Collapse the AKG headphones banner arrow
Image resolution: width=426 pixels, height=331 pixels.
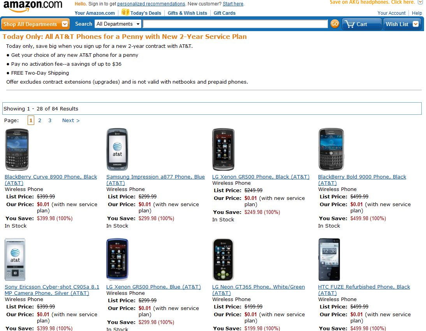[x=420, y=2]
